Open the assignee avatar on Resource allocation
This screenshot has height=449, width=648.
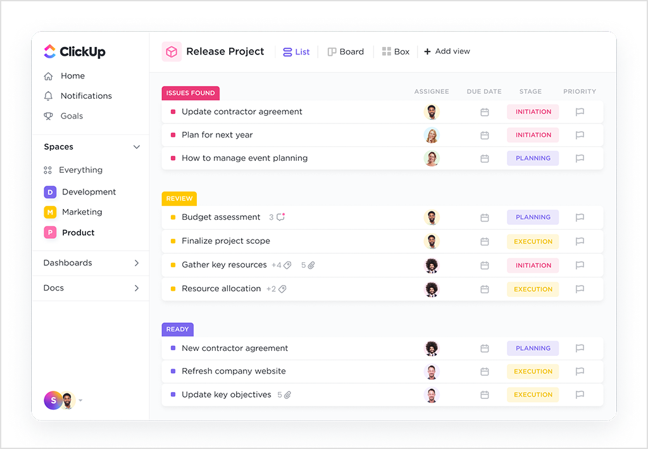(432, 289)
